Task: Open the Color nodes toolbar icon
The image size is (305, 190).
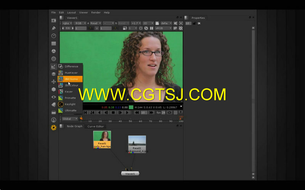Action: pyautogui.click(x=53, y=51)
